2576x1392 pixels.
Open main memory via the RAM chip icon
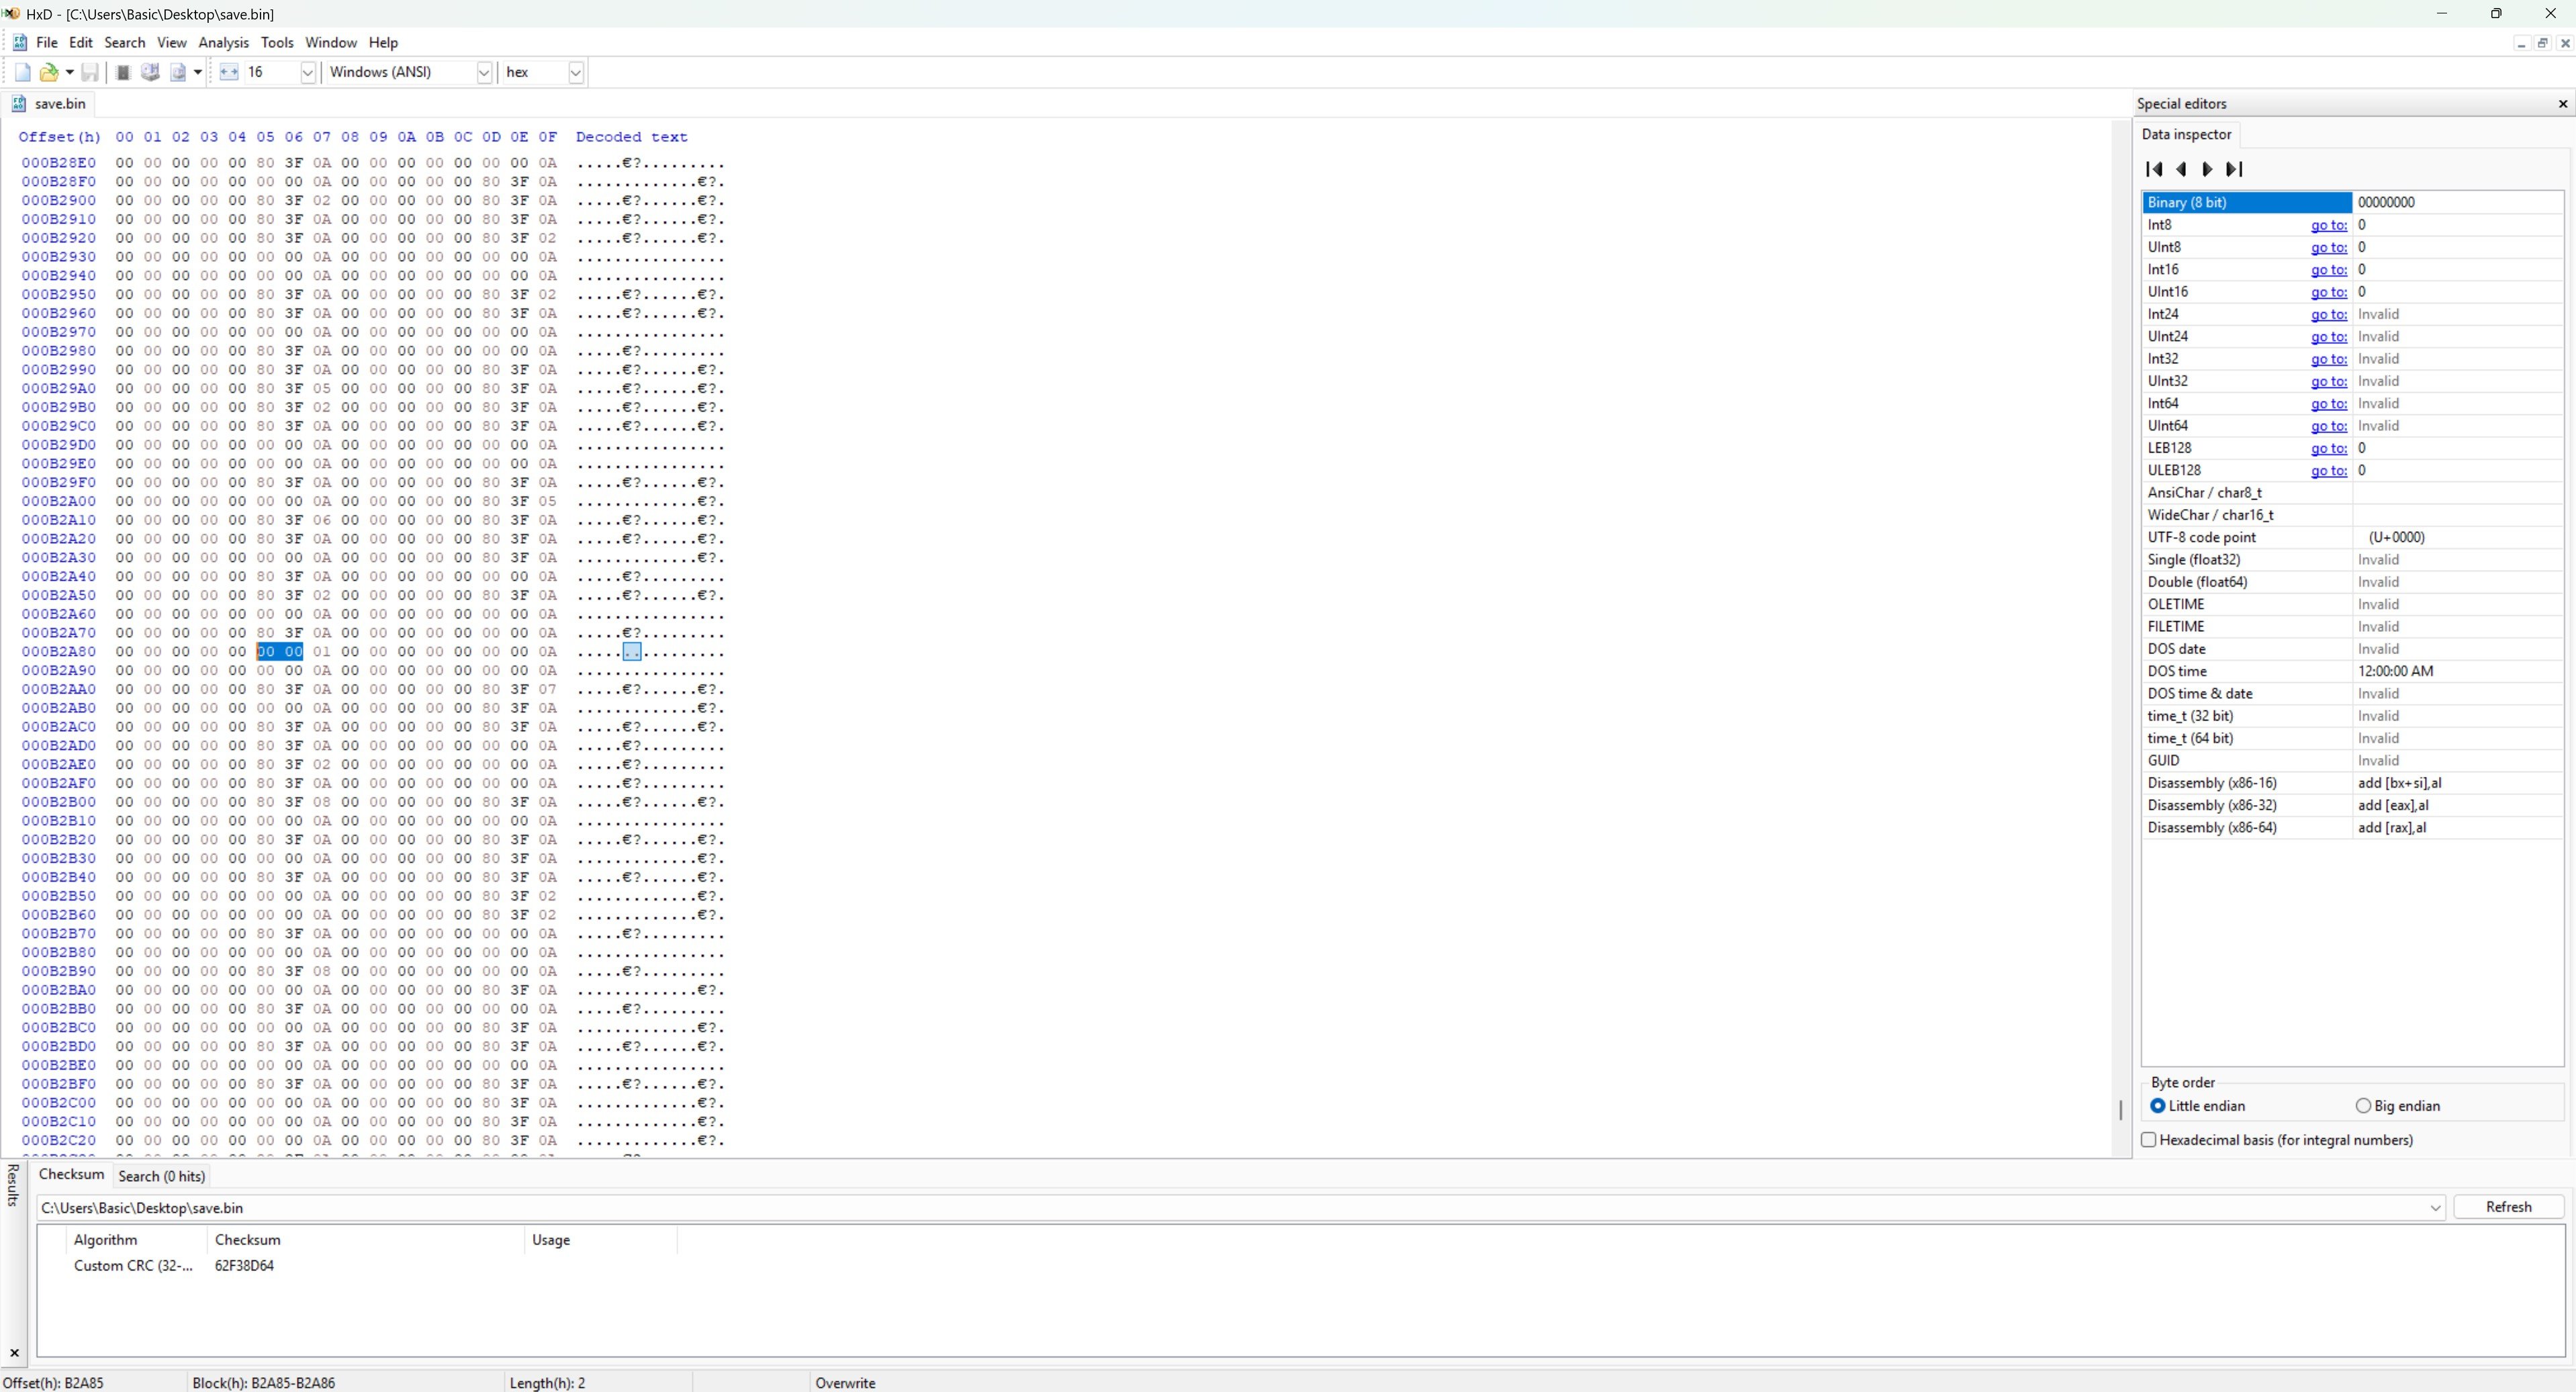[123, 72]
